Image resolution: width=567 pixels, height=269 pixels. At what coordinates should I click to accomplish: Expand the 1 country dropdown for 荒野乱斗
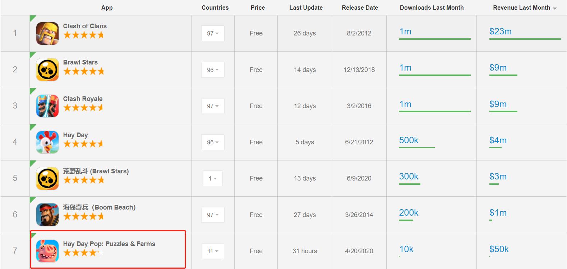(x=213, y=178)
